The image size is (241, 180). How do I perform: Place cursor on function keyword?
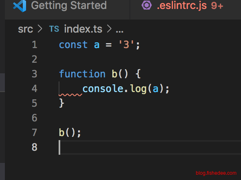point(82,74)
